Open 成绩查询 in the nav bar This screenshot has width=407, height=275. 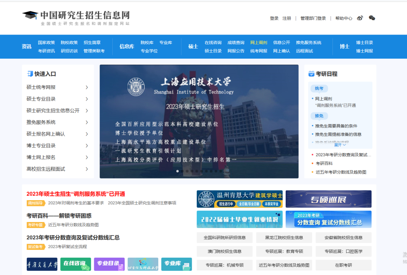click(236, 42)
